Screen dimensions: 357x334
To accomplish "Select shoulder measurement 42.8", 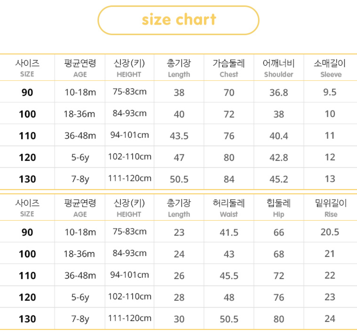I will point(279,157).
